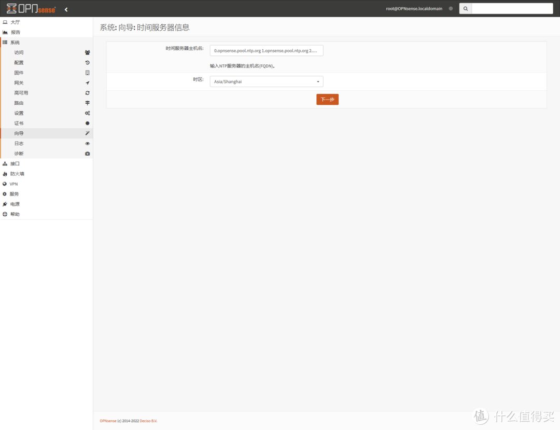
Task: Click the OPNsense logo
Action: point(31,9)
